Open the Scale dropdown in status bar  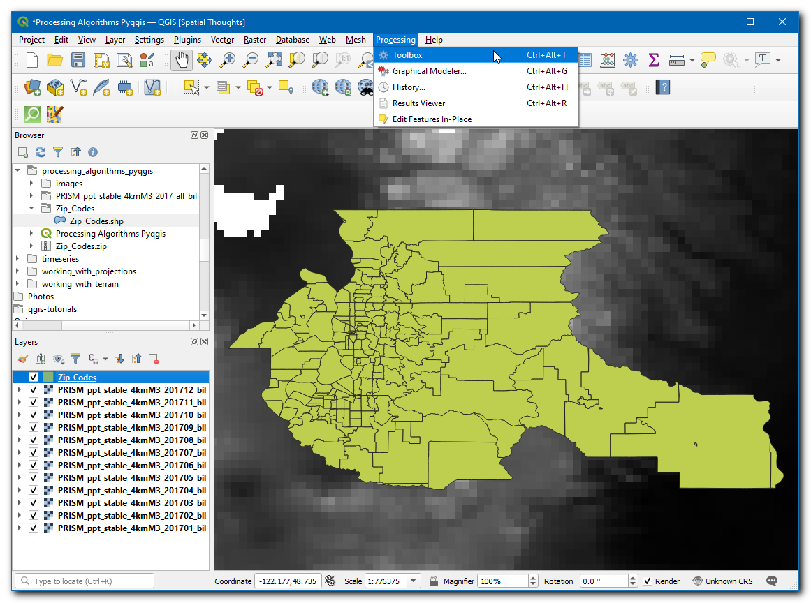(414, 581)
